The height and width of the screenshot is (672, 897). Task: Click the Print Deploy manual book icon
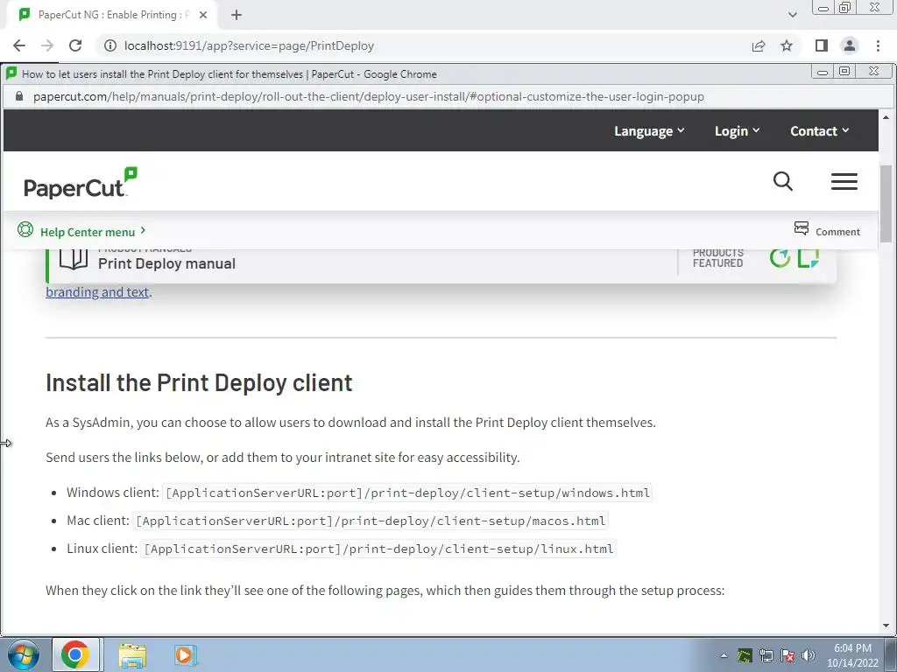(x=74, y=259)
